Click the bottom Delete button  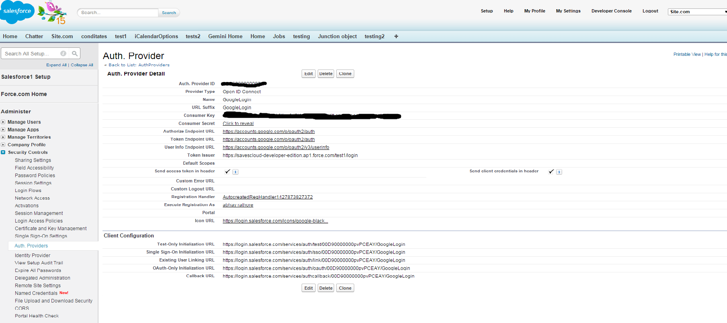pos(326,288)
